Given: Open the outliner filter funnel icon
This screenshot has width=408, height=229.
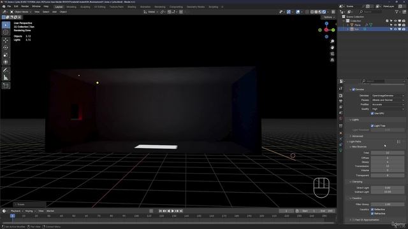Looking at the screenshot, I should [397, 12].
